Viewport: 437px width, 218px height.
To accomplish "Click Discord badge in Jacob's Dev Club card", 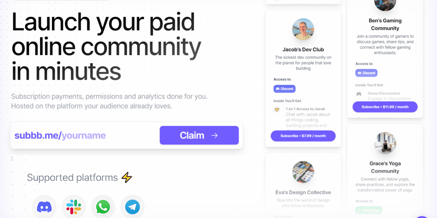I will point(284,89).
